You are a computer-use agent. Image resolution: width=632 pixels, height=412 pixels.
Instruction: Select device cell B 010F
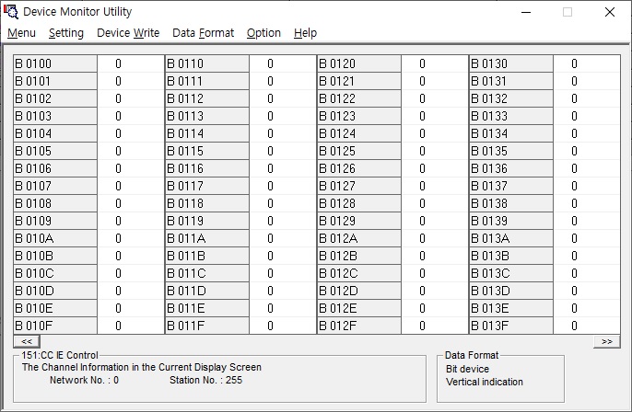coord(55,326)
